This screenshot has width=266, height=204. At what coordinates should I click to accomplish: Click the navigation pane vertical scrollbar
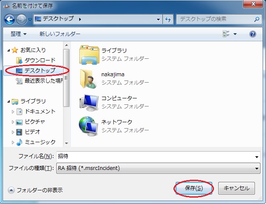[66, 77]
